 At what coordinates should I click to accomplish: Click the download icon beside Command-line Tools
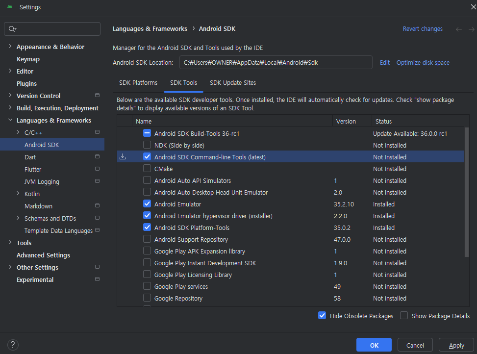coord(123,156)
